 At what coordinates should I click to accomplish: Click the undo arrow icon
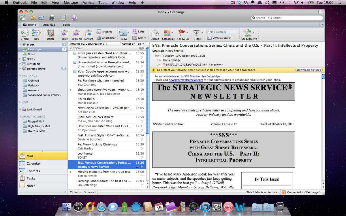point(33,18)
